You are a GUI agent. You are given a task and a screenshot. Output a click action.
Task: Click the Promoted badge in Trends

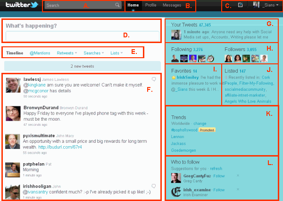point(207,130)
